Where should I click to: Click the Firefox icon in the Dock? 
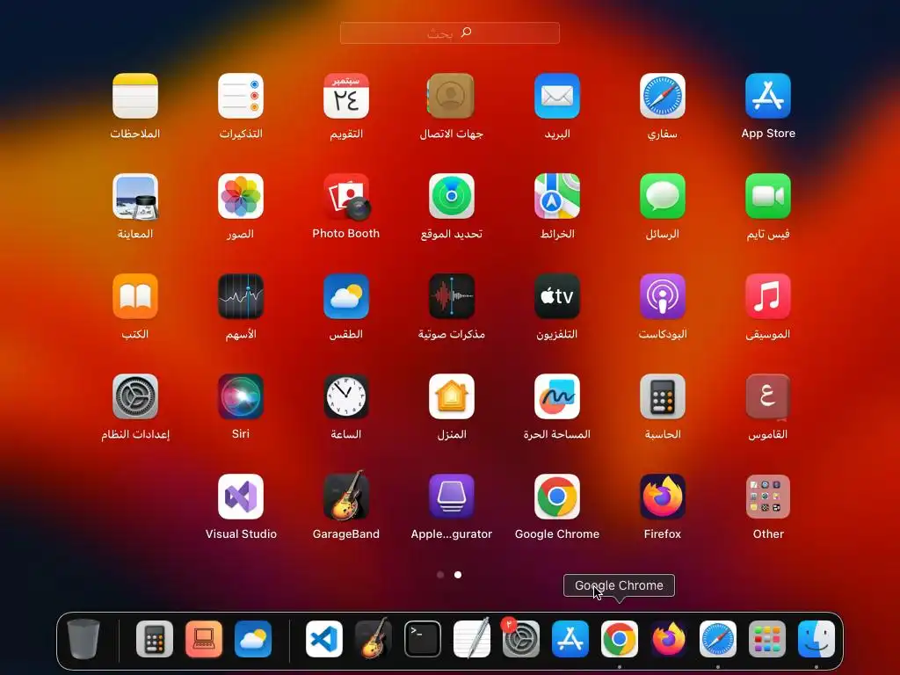tap(669, 639)
